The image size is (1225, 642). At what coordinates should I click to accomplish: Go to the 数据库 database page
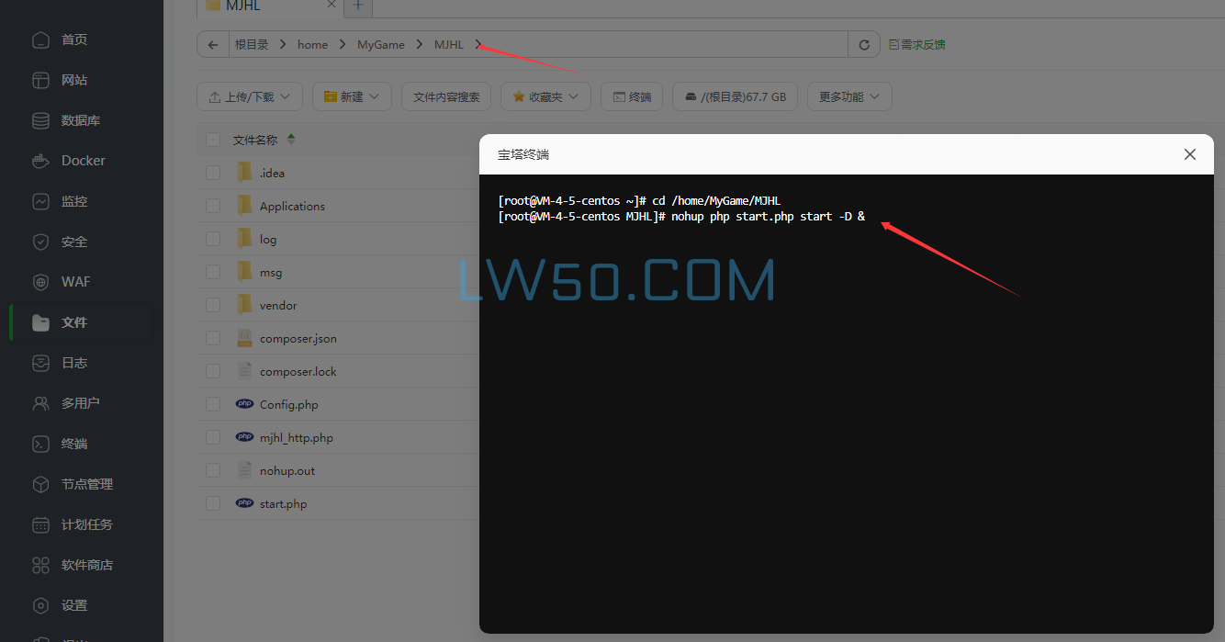click(x=80, y=120)
